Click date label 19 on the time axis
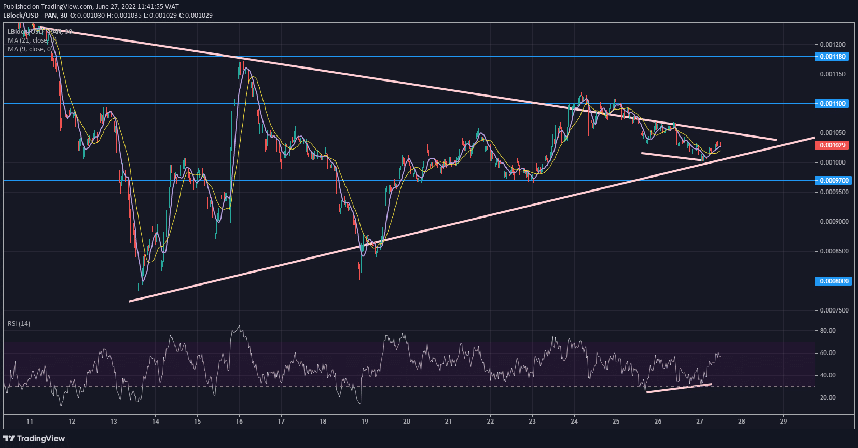This screenshot has width=858, height=448. 365,422
